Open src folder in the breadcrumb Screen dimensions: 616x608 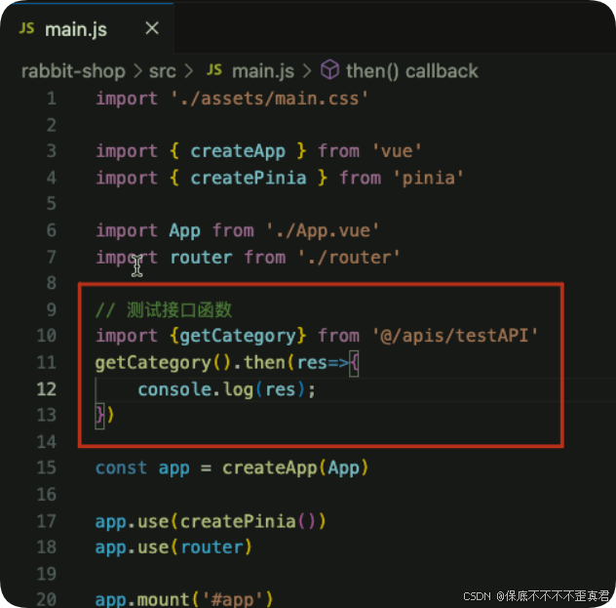click(162, 71)
